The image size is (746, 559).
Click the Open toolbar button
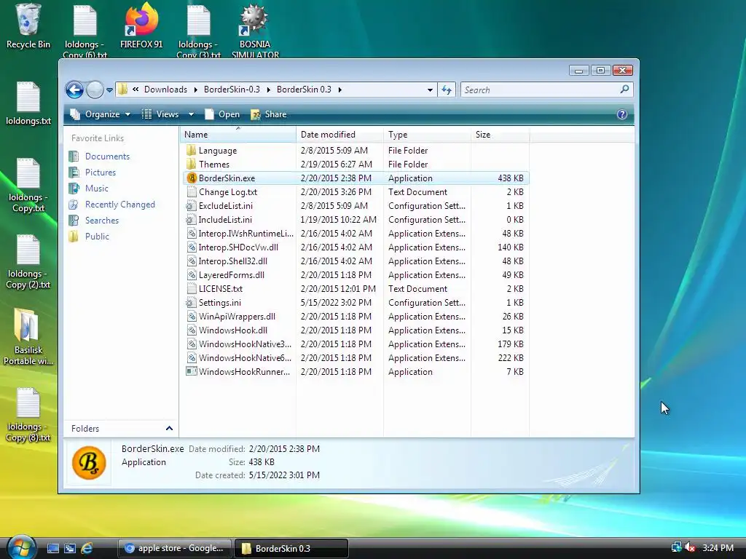[222, 114]
